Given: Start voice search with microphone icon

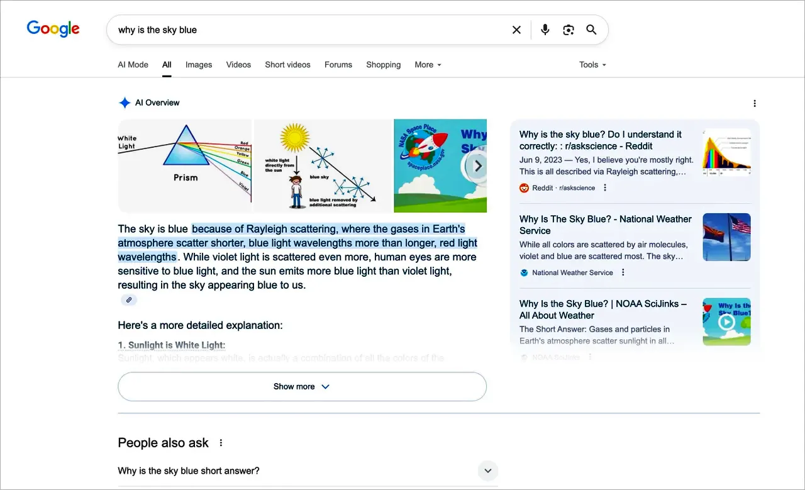Looking at the screenshot, I should (545, 30).
